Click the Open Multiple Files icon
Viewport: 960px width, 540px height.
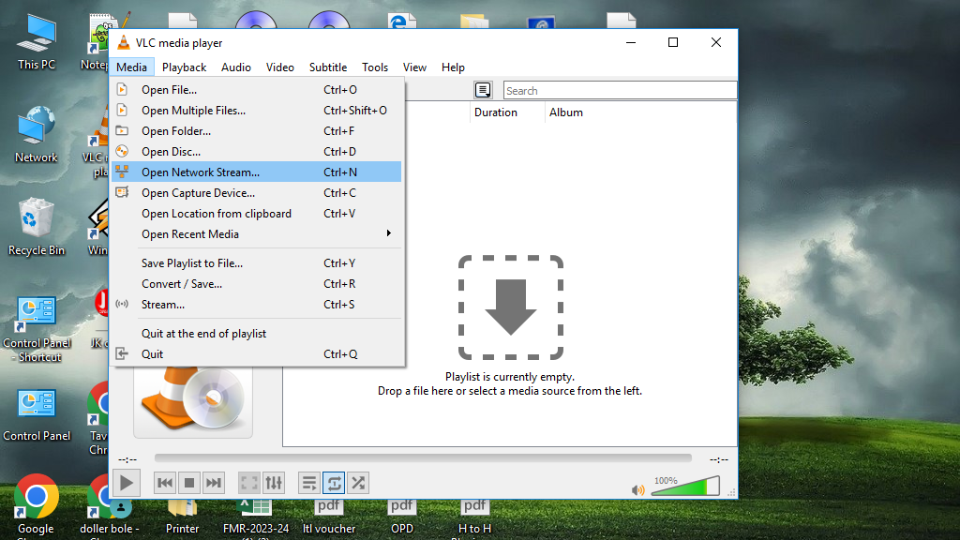[x=122, y=111]
